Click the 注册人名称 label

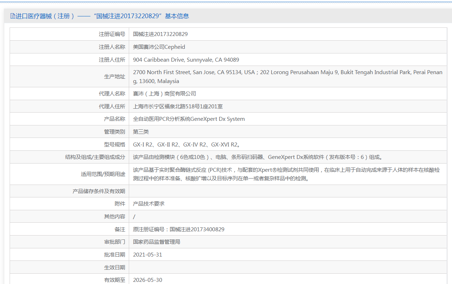112,47
